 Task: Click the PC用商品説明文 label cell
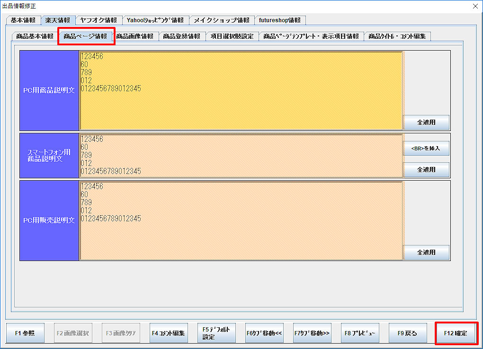[49, 90]
